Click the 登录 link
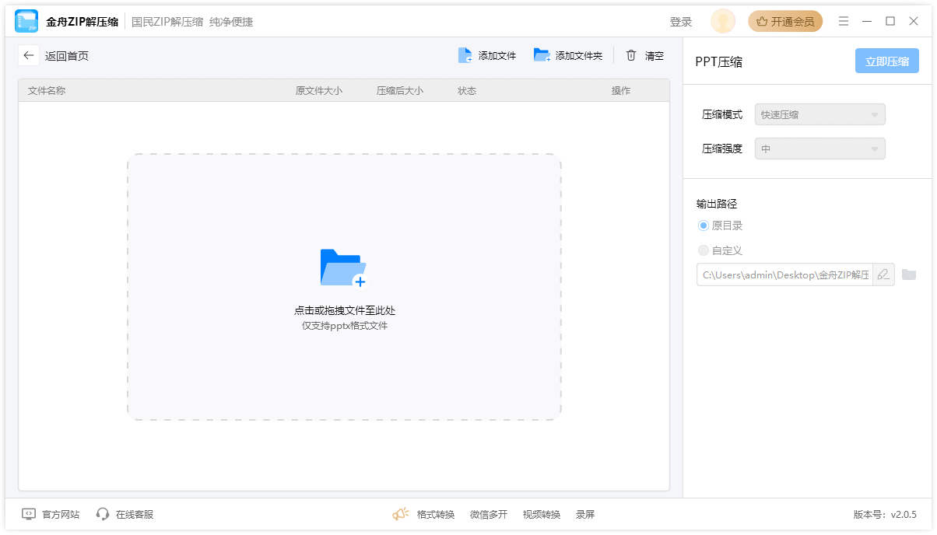The height and width of the screenshot is (535, 937). (681, 22)
